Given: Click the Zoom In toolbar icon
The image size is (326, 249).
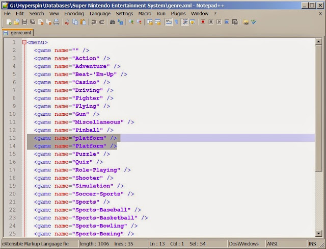Looking at the screenshot, I should tap(131, 22).
